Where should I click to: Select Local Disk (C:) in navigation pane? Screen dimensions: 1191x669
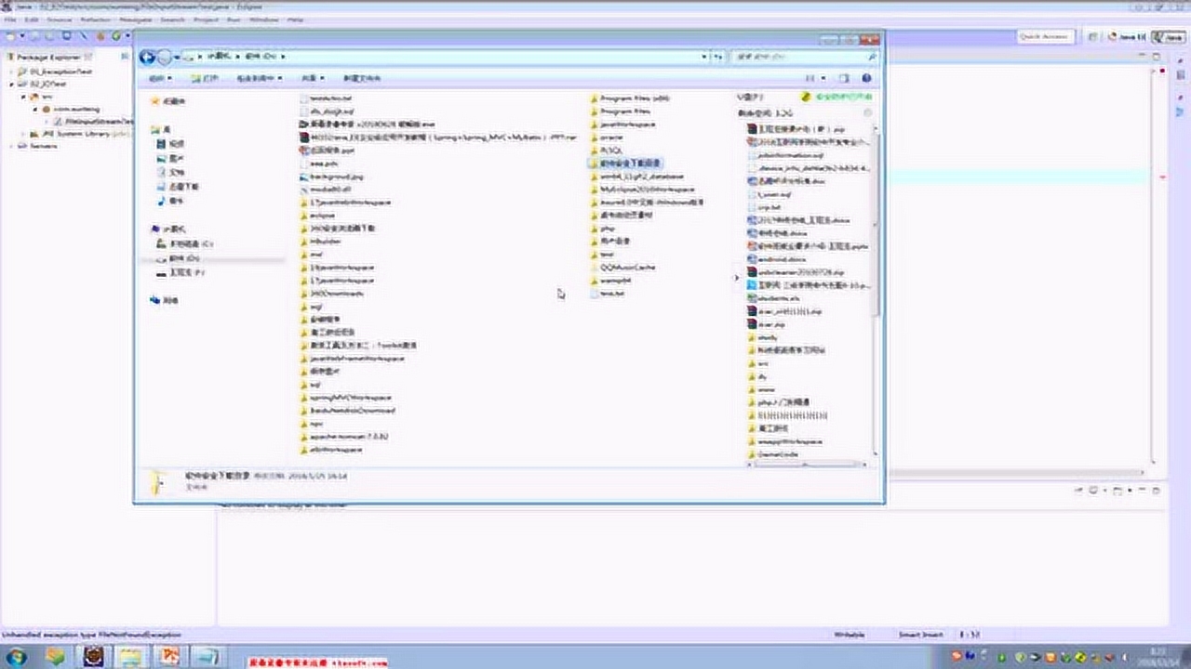pyautogui.click(x=185, y=243)
